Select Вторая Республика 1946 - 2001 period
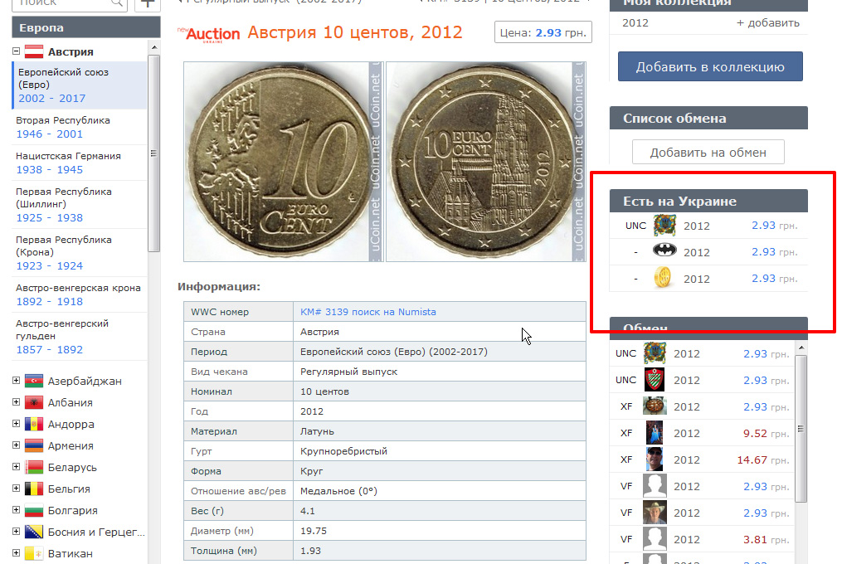The height and width of the screenshot is (564, 842). tap(63, 127)
